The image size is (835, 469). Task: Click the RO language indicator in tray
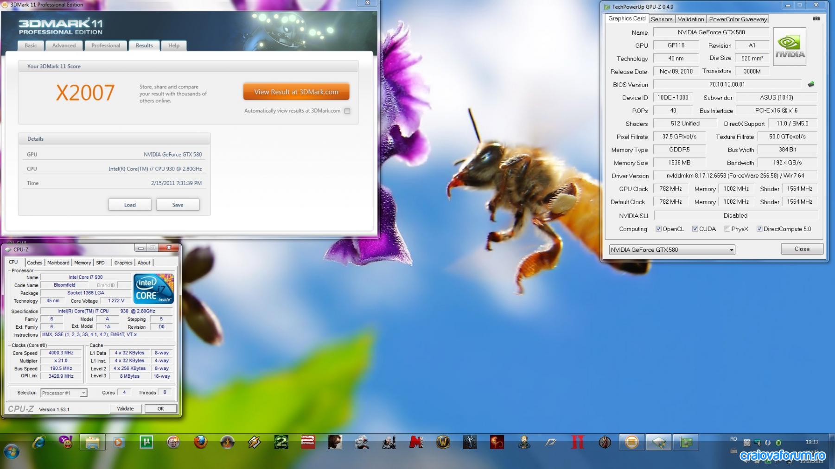(733, 439)
